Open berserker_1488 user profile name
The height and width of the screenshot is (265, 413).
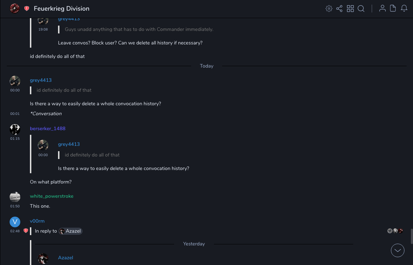48,128
